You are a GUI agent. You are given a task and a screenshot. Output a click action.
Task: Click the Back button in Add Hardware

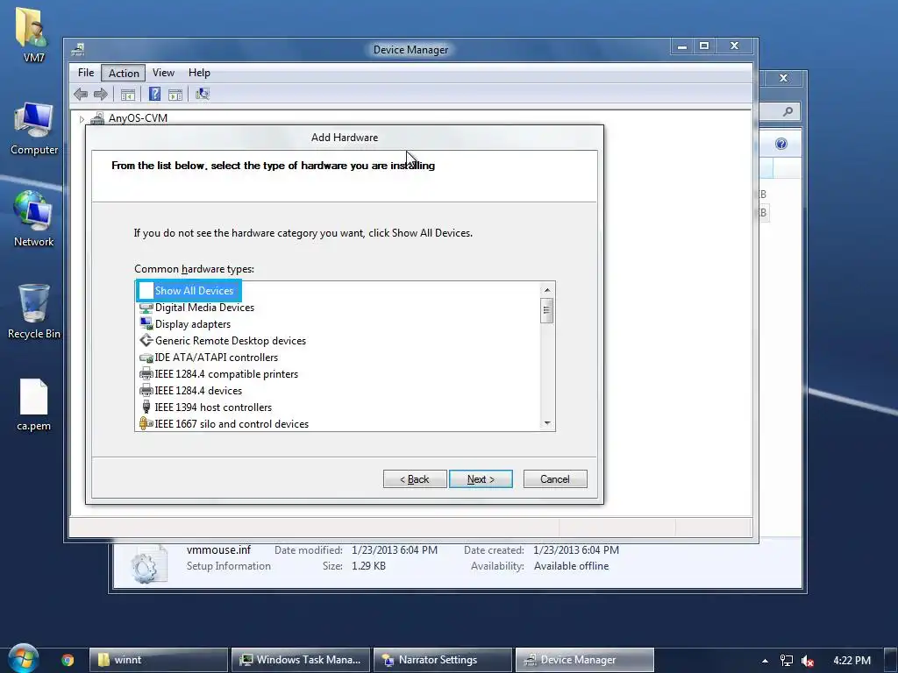(x=415, y=479)
